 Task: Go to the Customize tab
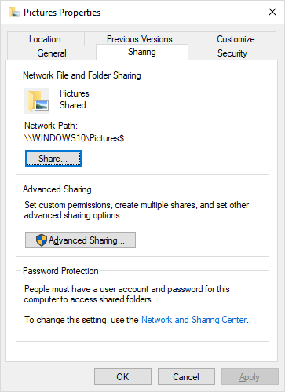[x=236, y=39]
